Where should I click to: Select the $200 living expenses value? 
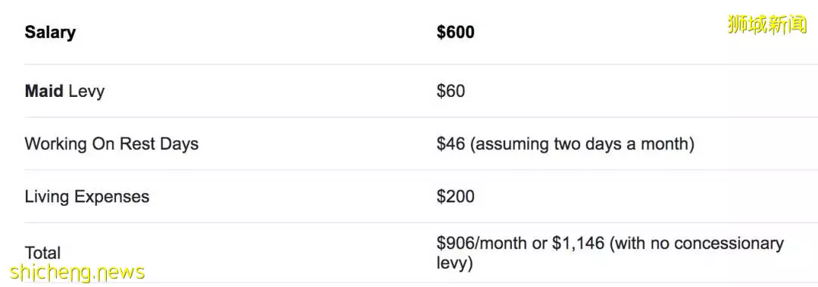[x=455, y=197]
